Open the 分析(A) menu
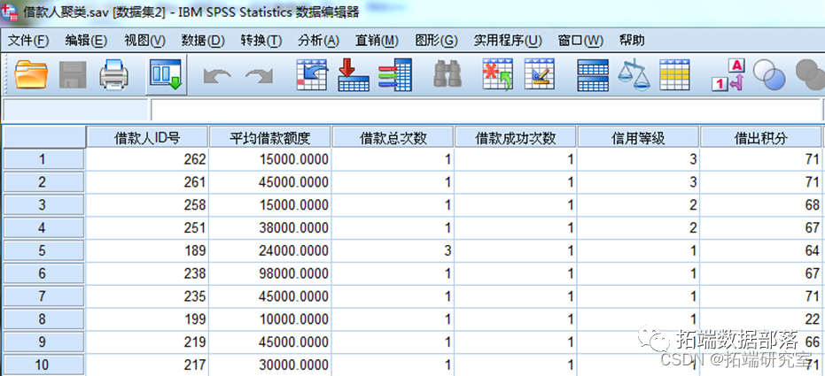This screenshot has height=376, width=825. [318, 41]
